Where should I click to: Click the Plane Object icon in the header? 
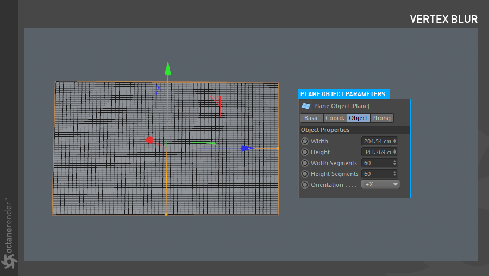tap(306, 106)
